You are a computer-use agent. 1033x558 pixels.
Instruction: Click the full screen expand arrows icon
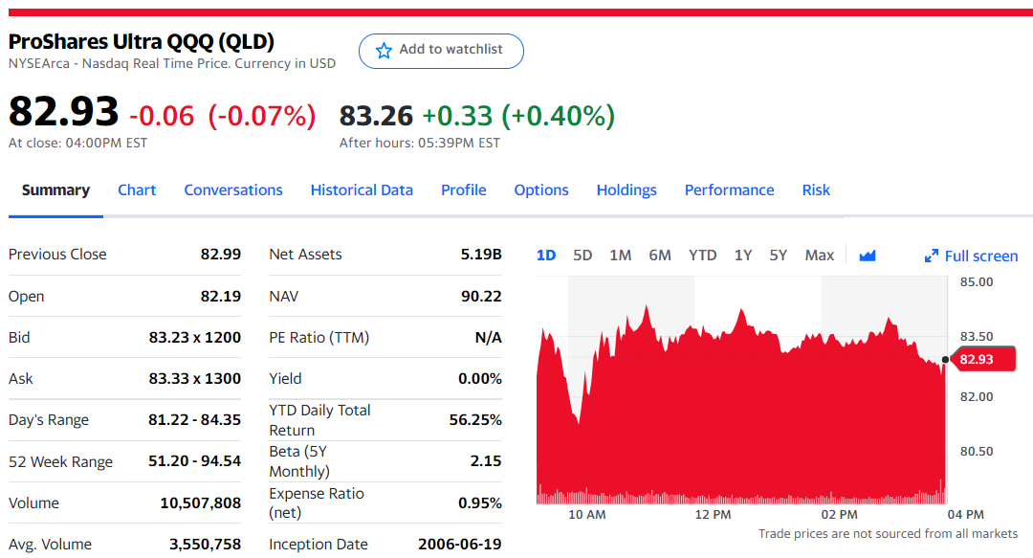tap(931, 256)
